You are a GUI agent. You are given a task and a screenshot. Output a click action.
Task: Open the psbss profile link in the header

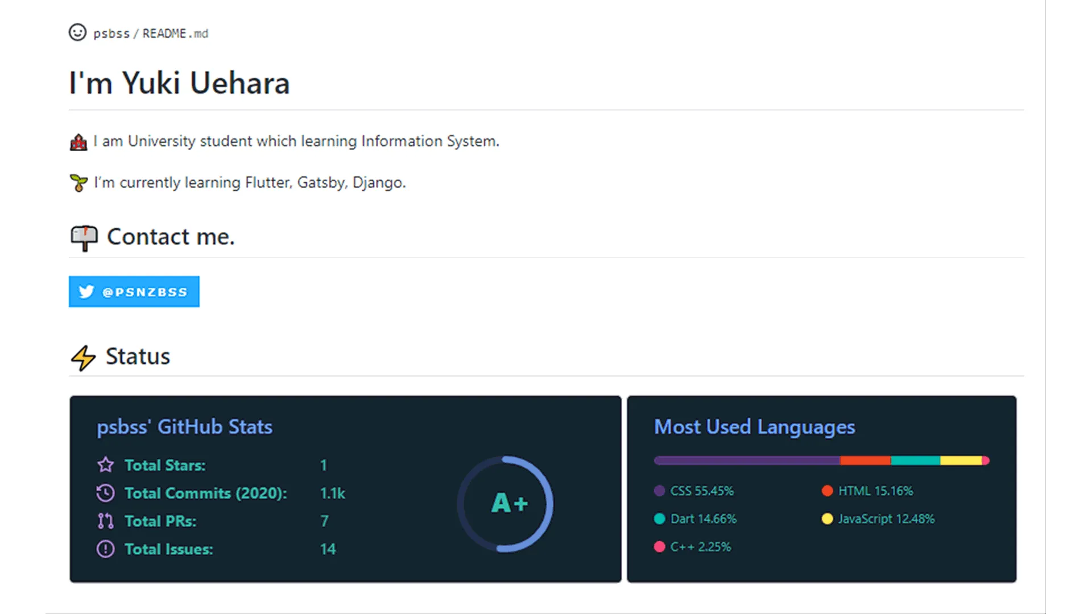[111, 34]
